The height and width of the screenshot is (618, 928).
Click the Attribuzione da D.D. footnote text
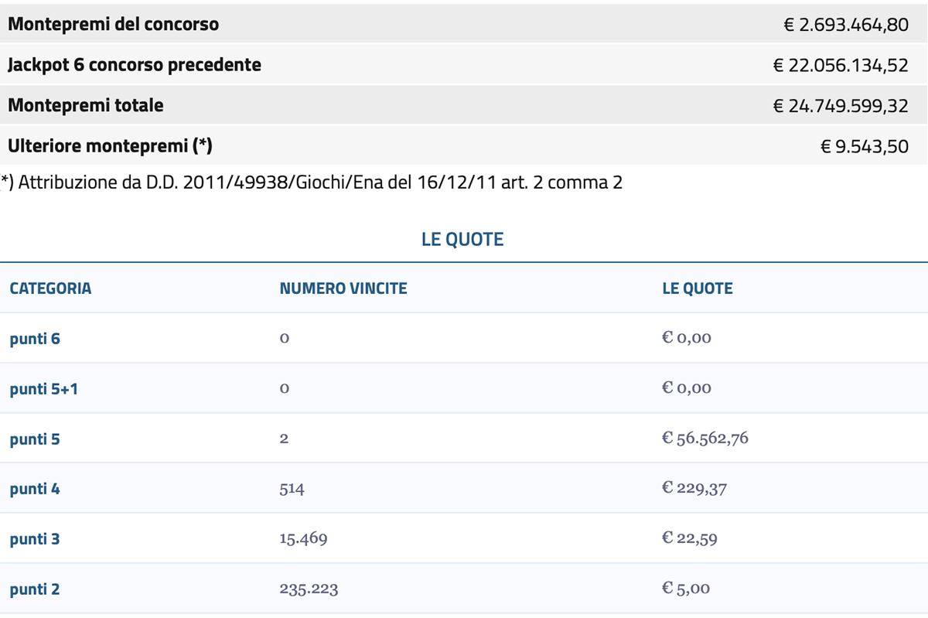(312, 183)
